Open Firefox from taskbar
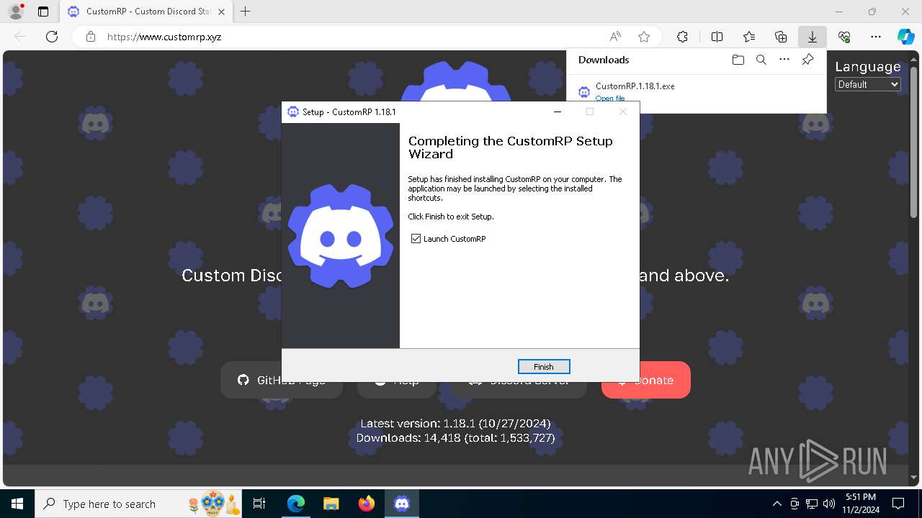 pos(366,504)
